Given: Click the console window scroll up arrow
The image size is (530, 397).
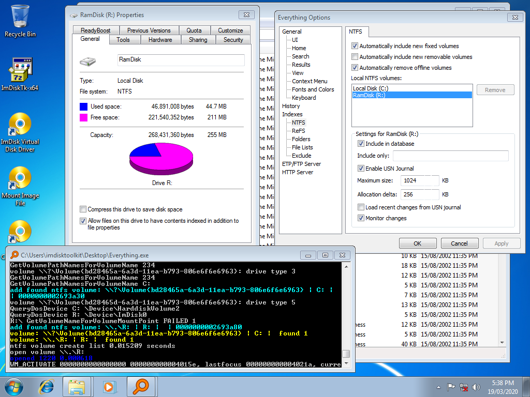Looking at the screenshot, I should click(346, 266).
